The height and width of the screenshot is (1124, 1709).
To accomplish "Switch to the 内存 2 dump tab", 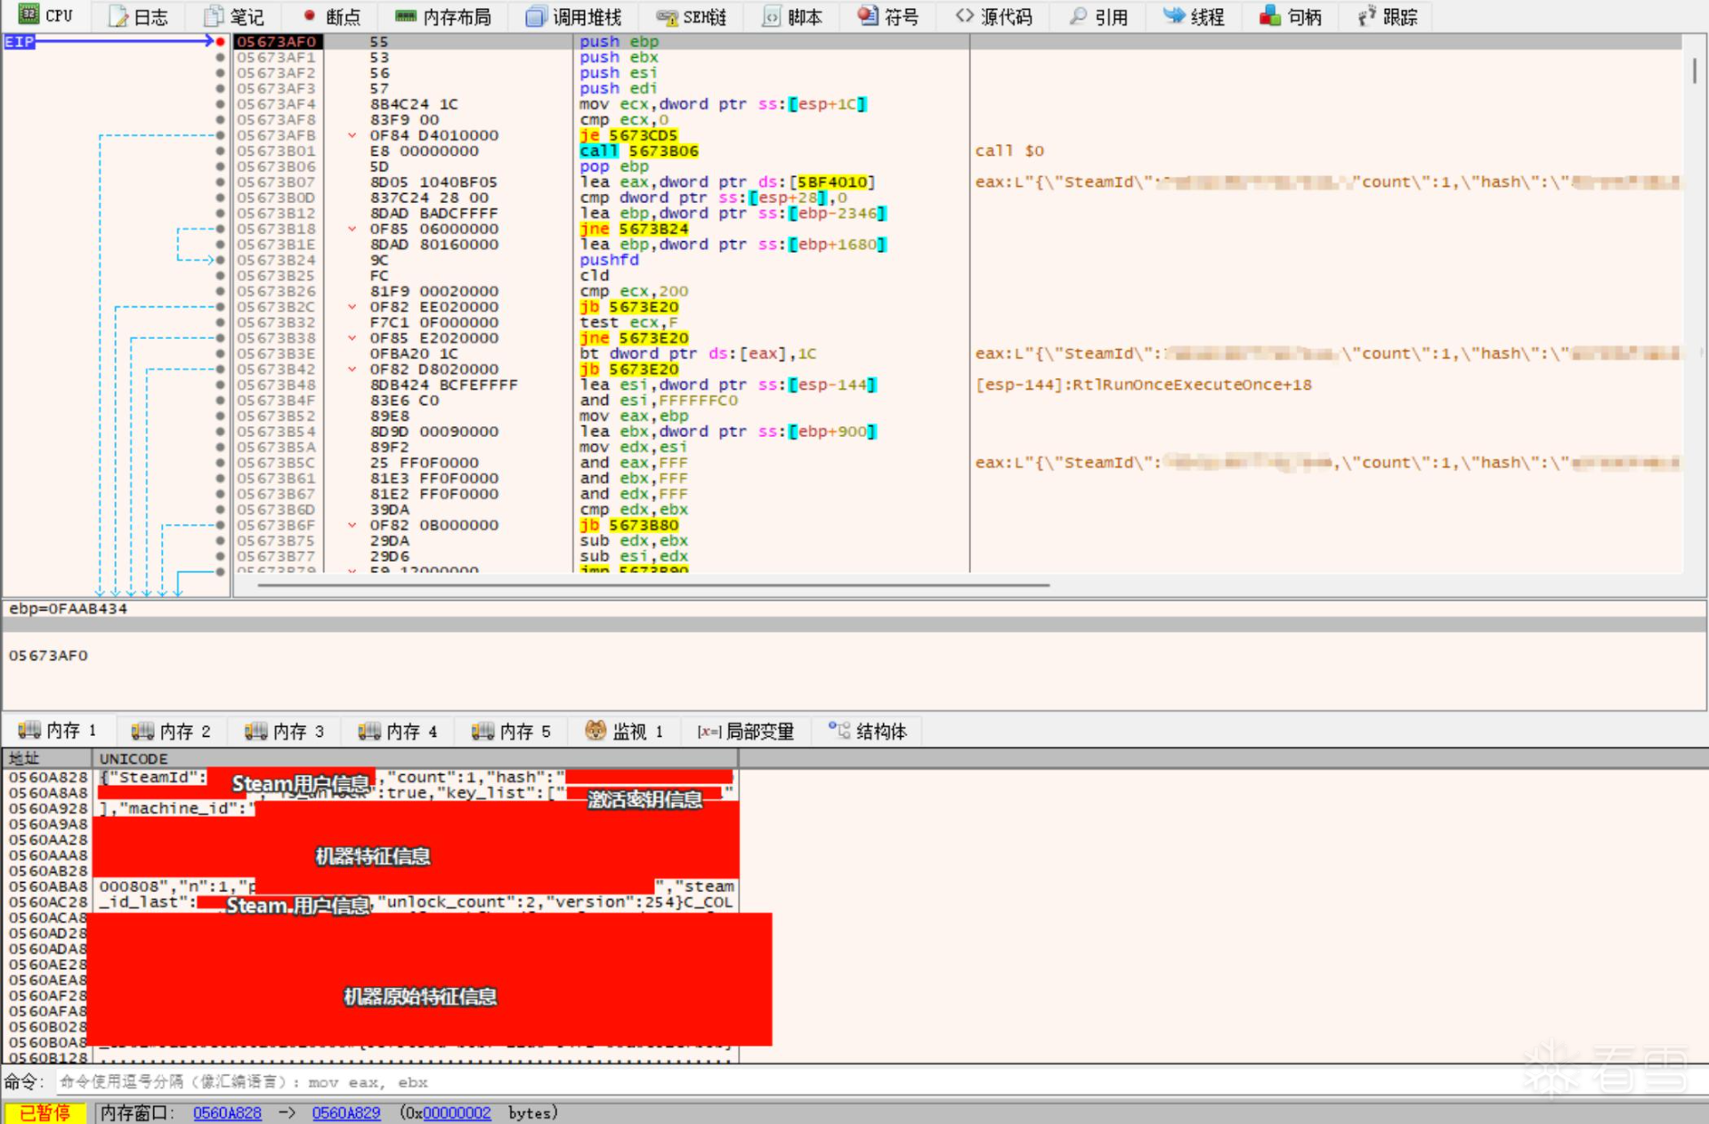I will [x=172, y=732].
